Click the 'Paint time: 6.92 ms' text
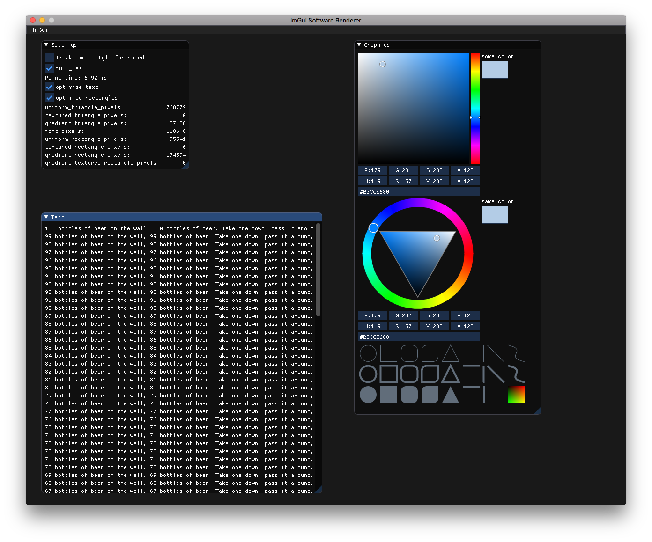 click(x=76, y=78)
